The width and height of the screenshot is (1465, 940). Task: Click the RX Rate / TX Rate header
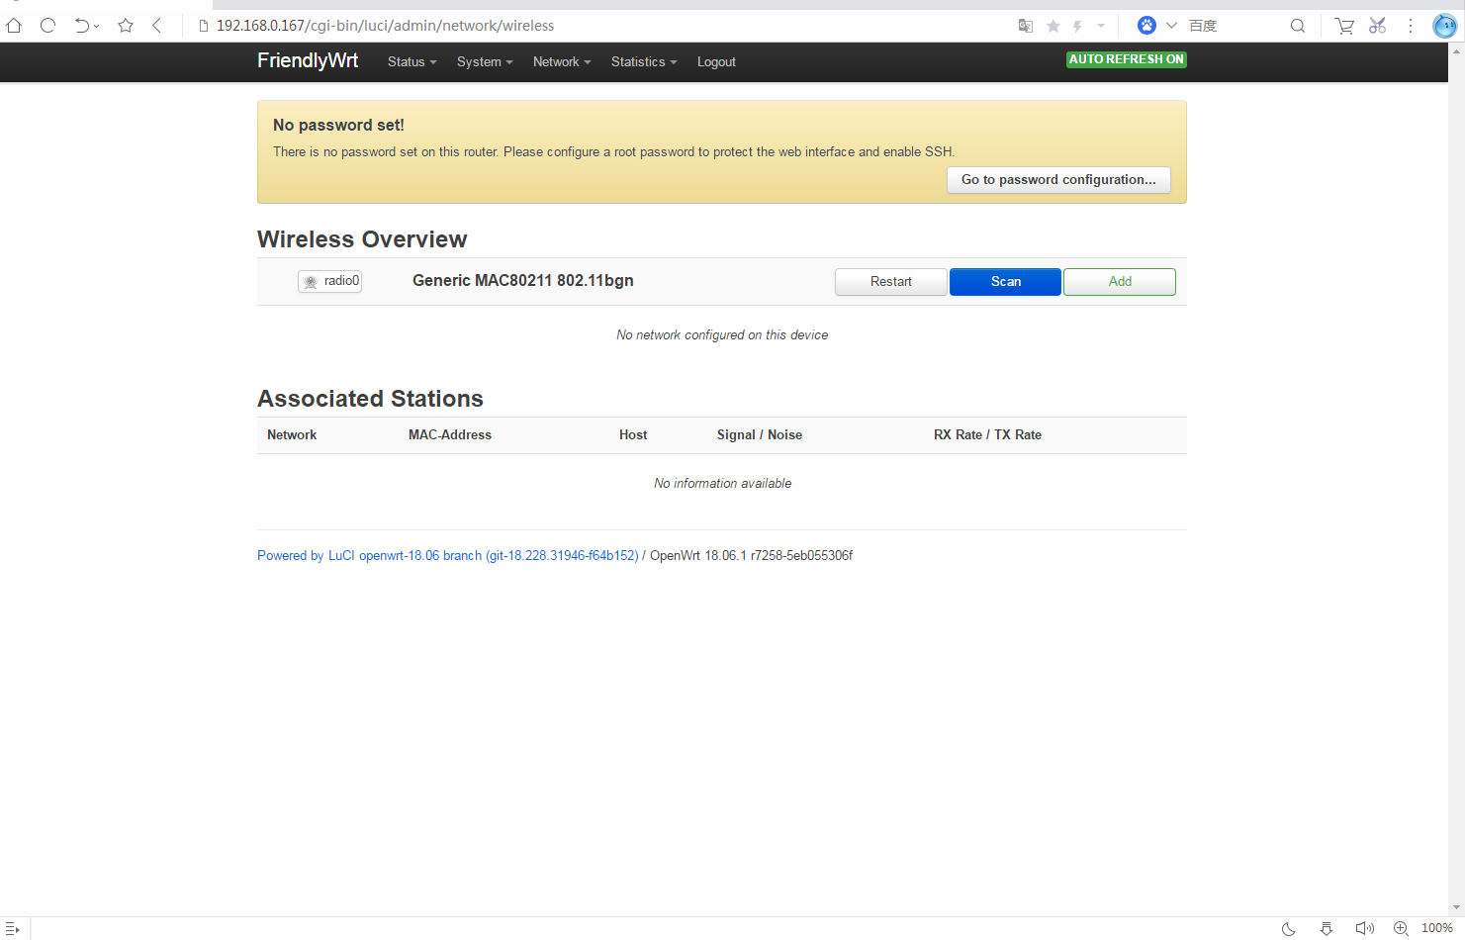[x=987, y=435]
